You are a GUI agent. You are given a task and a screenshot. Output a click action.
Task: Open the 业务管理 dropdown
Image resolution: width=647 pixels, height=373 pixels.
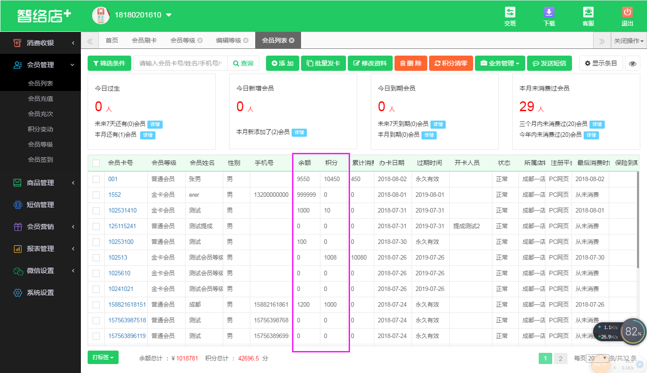tap(500, 64)
